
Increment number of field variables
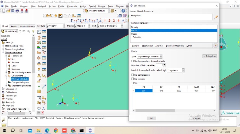tap(165, 65)
